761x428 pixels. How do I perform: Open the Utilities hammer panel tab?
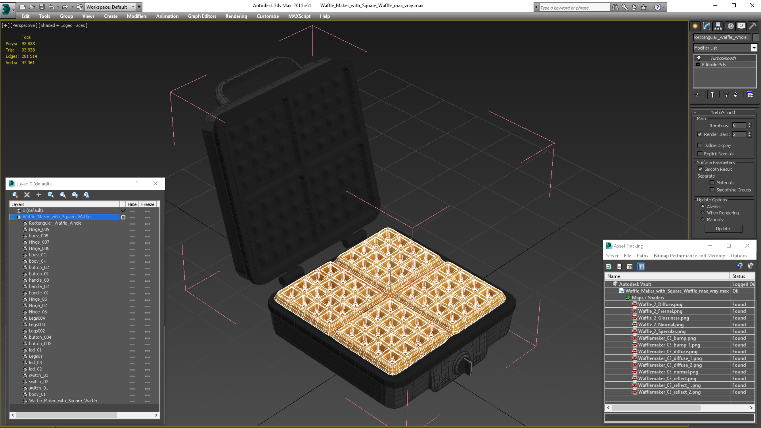(x=753, y=26)
